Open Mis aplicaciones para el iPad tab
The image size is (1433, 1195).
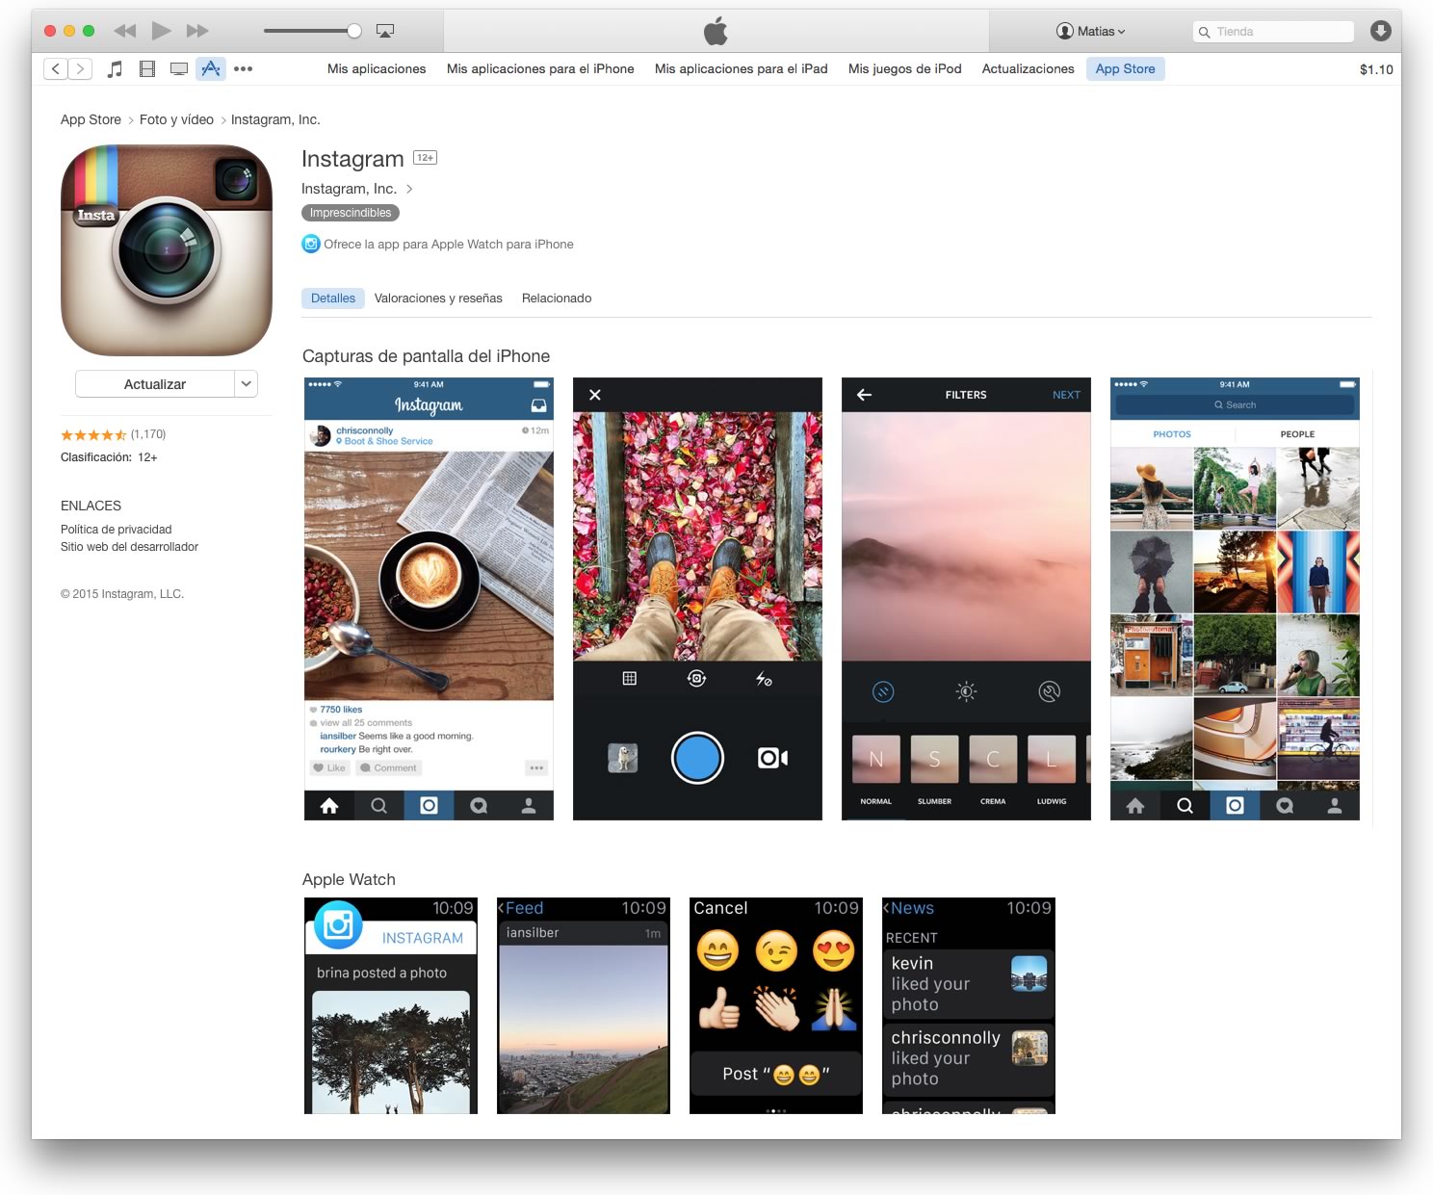[742, 68]
